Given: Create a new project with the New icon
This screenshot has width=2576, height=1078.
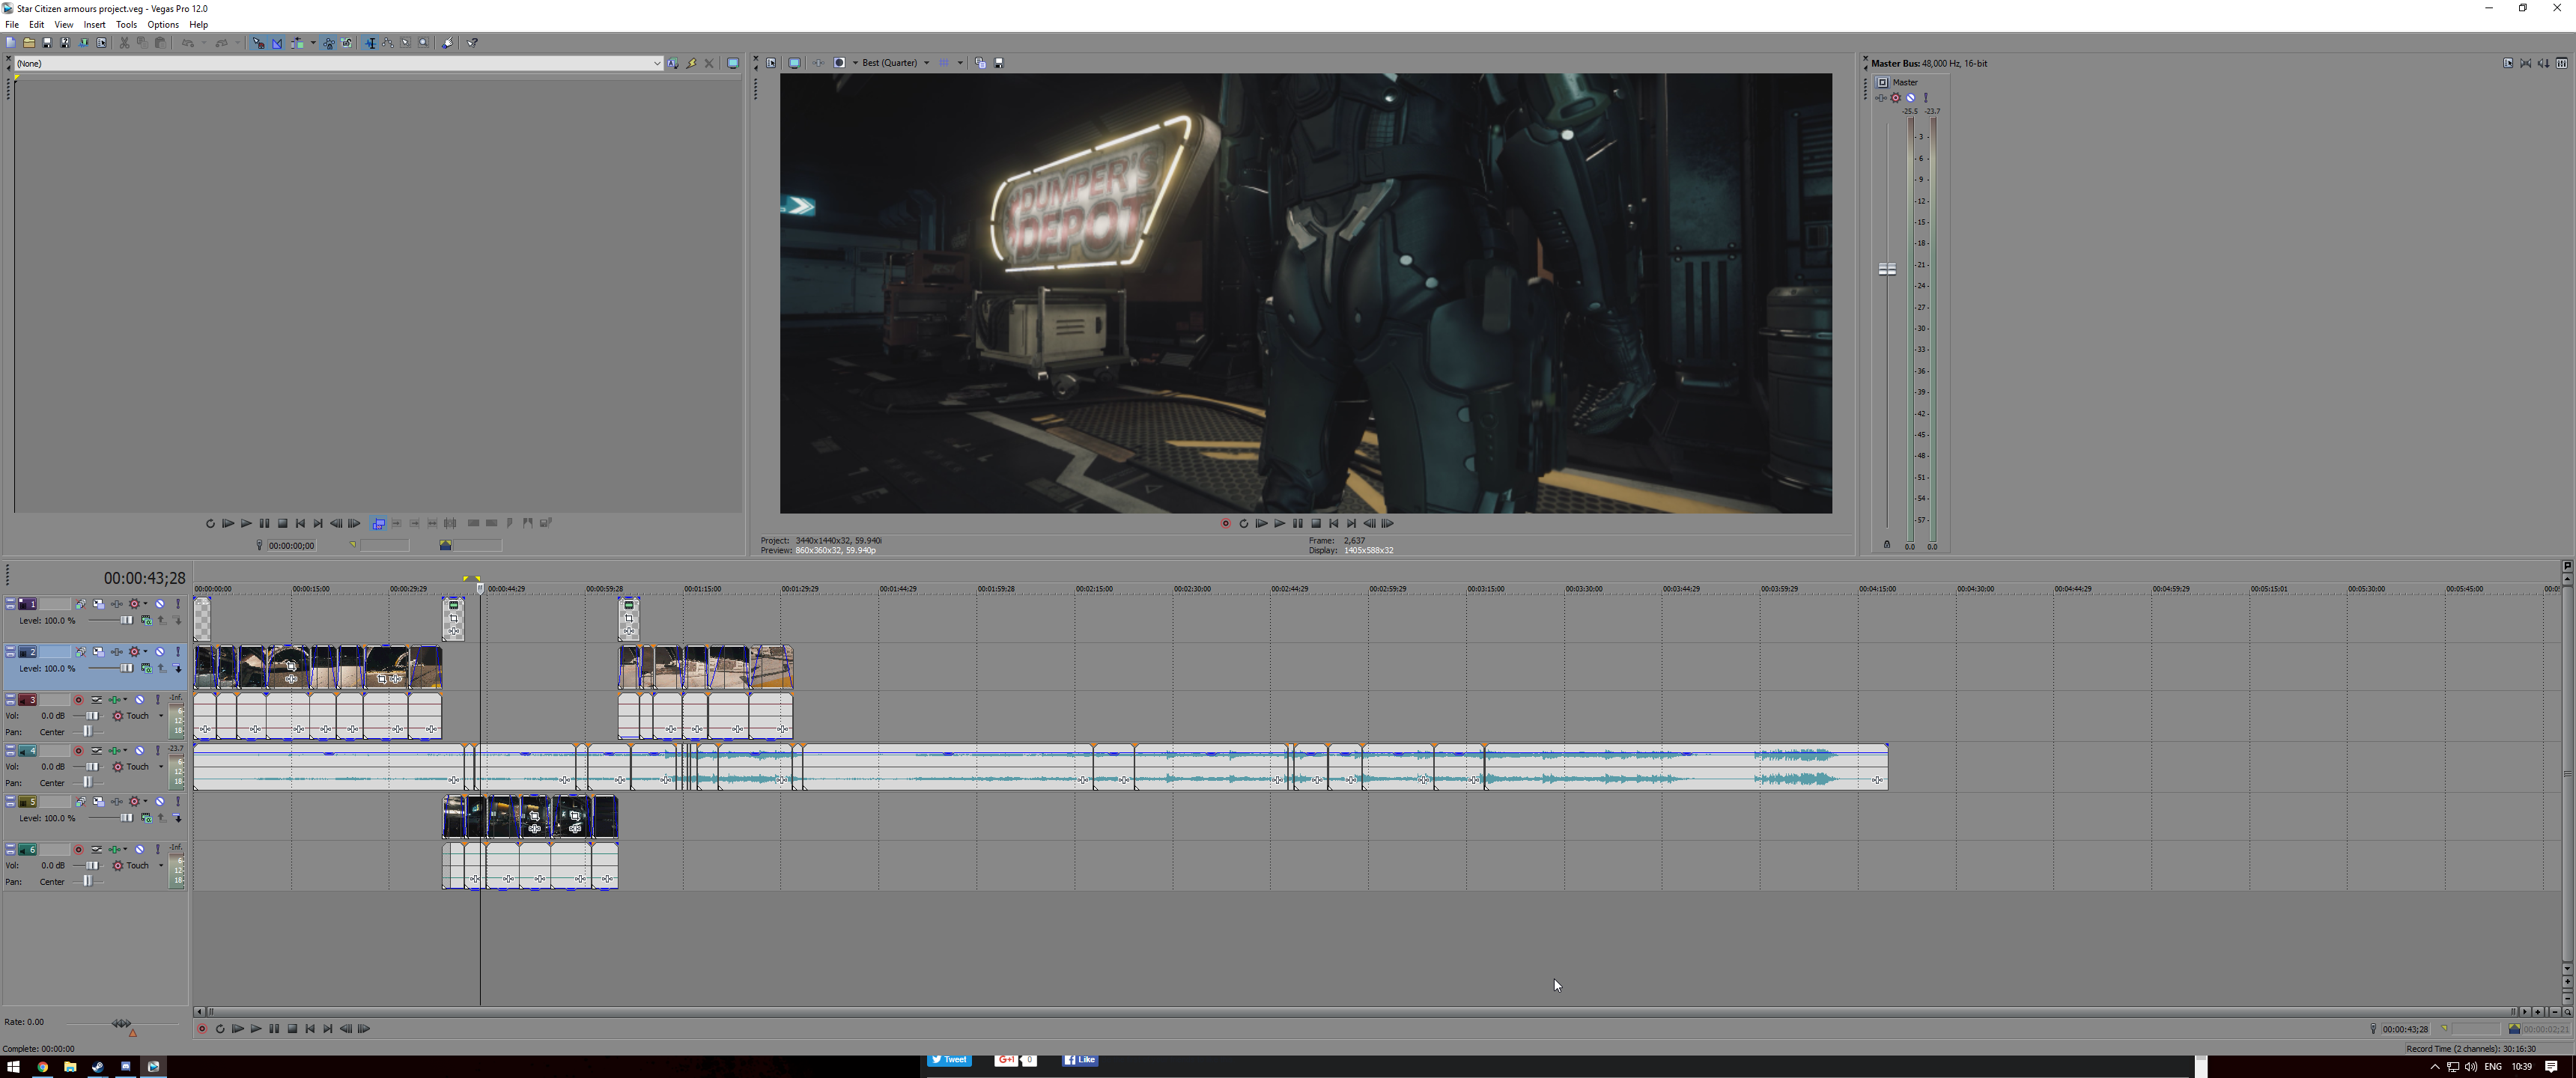Looking at the screenshot, I should tap(11, 43).
